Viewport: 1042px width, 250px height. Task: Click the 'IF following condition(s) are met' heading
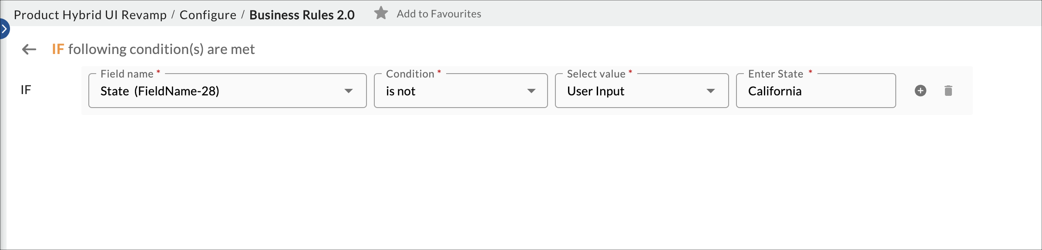153,49
